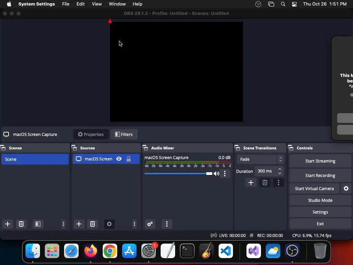Click Start Recording button
353x265 pixels.
(x=320, y=175)
